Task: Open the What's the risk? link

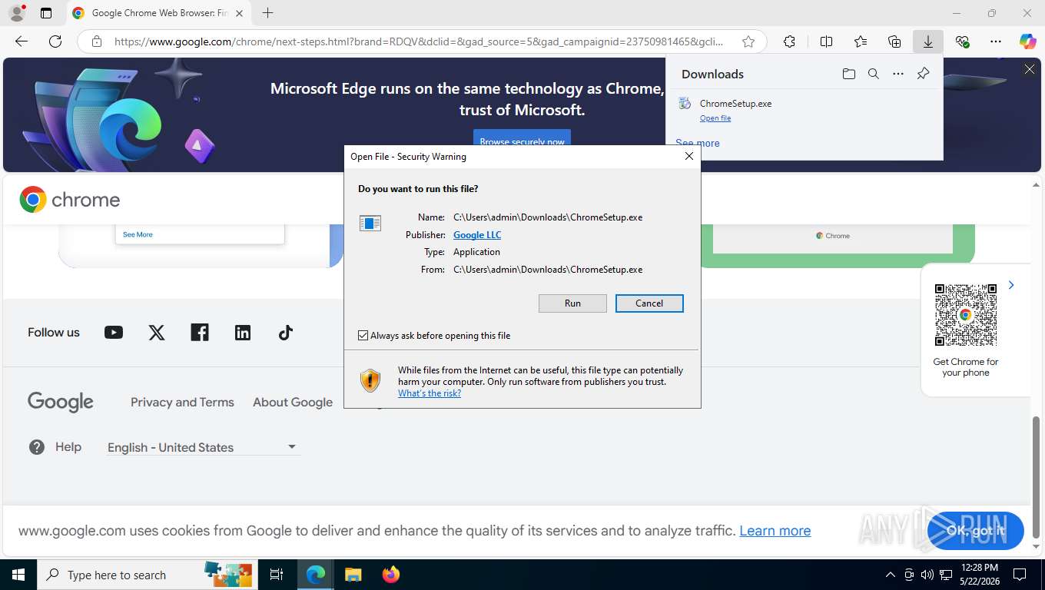Action: coord(430,393)
